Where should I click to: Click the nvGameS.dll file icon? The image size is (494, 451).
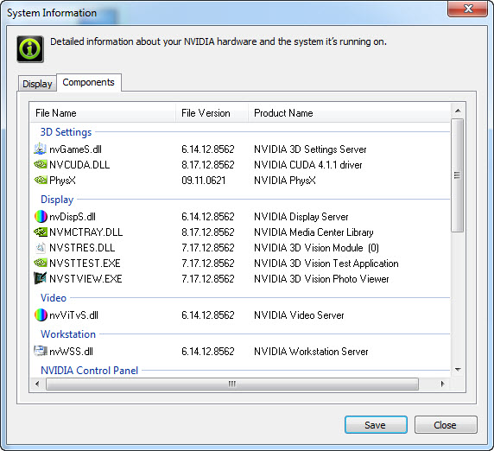(x=40, y=149)
